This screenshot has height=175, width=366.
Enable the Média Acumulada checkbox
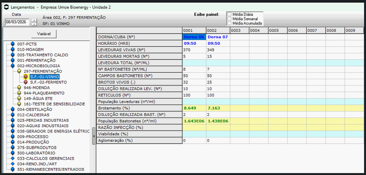[x=229, y=23]
